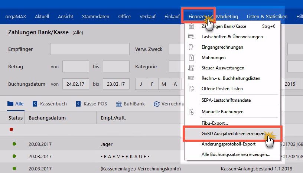Open the orgaMAX menu
This screenshot has height=173, width=303.
click(x=16, y=17)
